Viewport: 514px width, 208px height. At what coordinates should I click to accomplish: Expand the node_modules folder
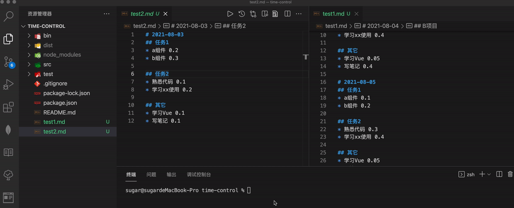(29, 55)
